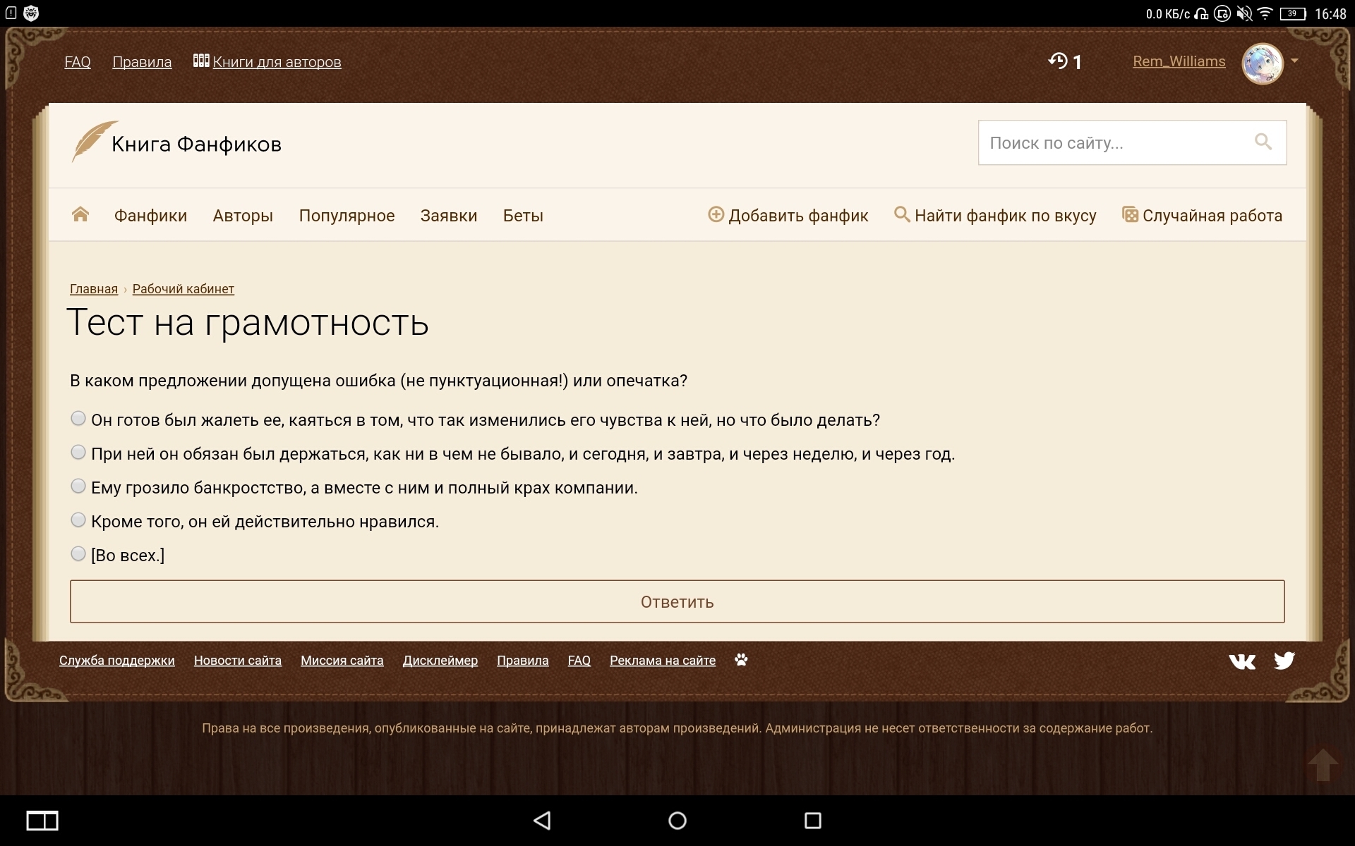Click the Рабочий кабинет breadcrumb link
The image size is (1355, 846).
click(x=182, y=288)
